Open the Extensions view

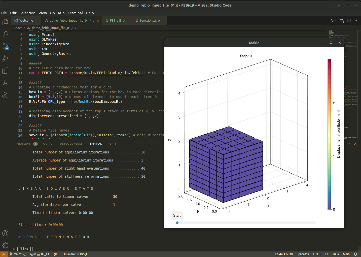pyautogui.click(x=5, y=71)
